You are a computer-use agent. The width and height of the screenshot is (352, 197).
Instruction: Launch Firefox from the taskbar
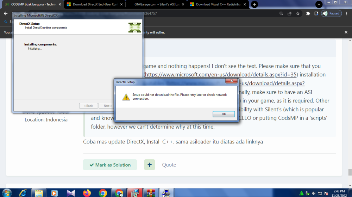click(87, 193)
